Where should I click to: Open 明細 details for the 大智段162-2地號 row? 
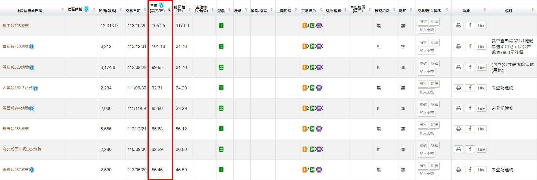coord(434,84)
